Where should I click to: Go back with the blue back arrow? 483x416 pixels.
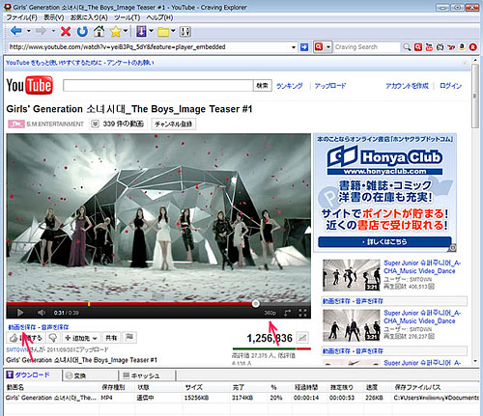(x=16, y=31)
